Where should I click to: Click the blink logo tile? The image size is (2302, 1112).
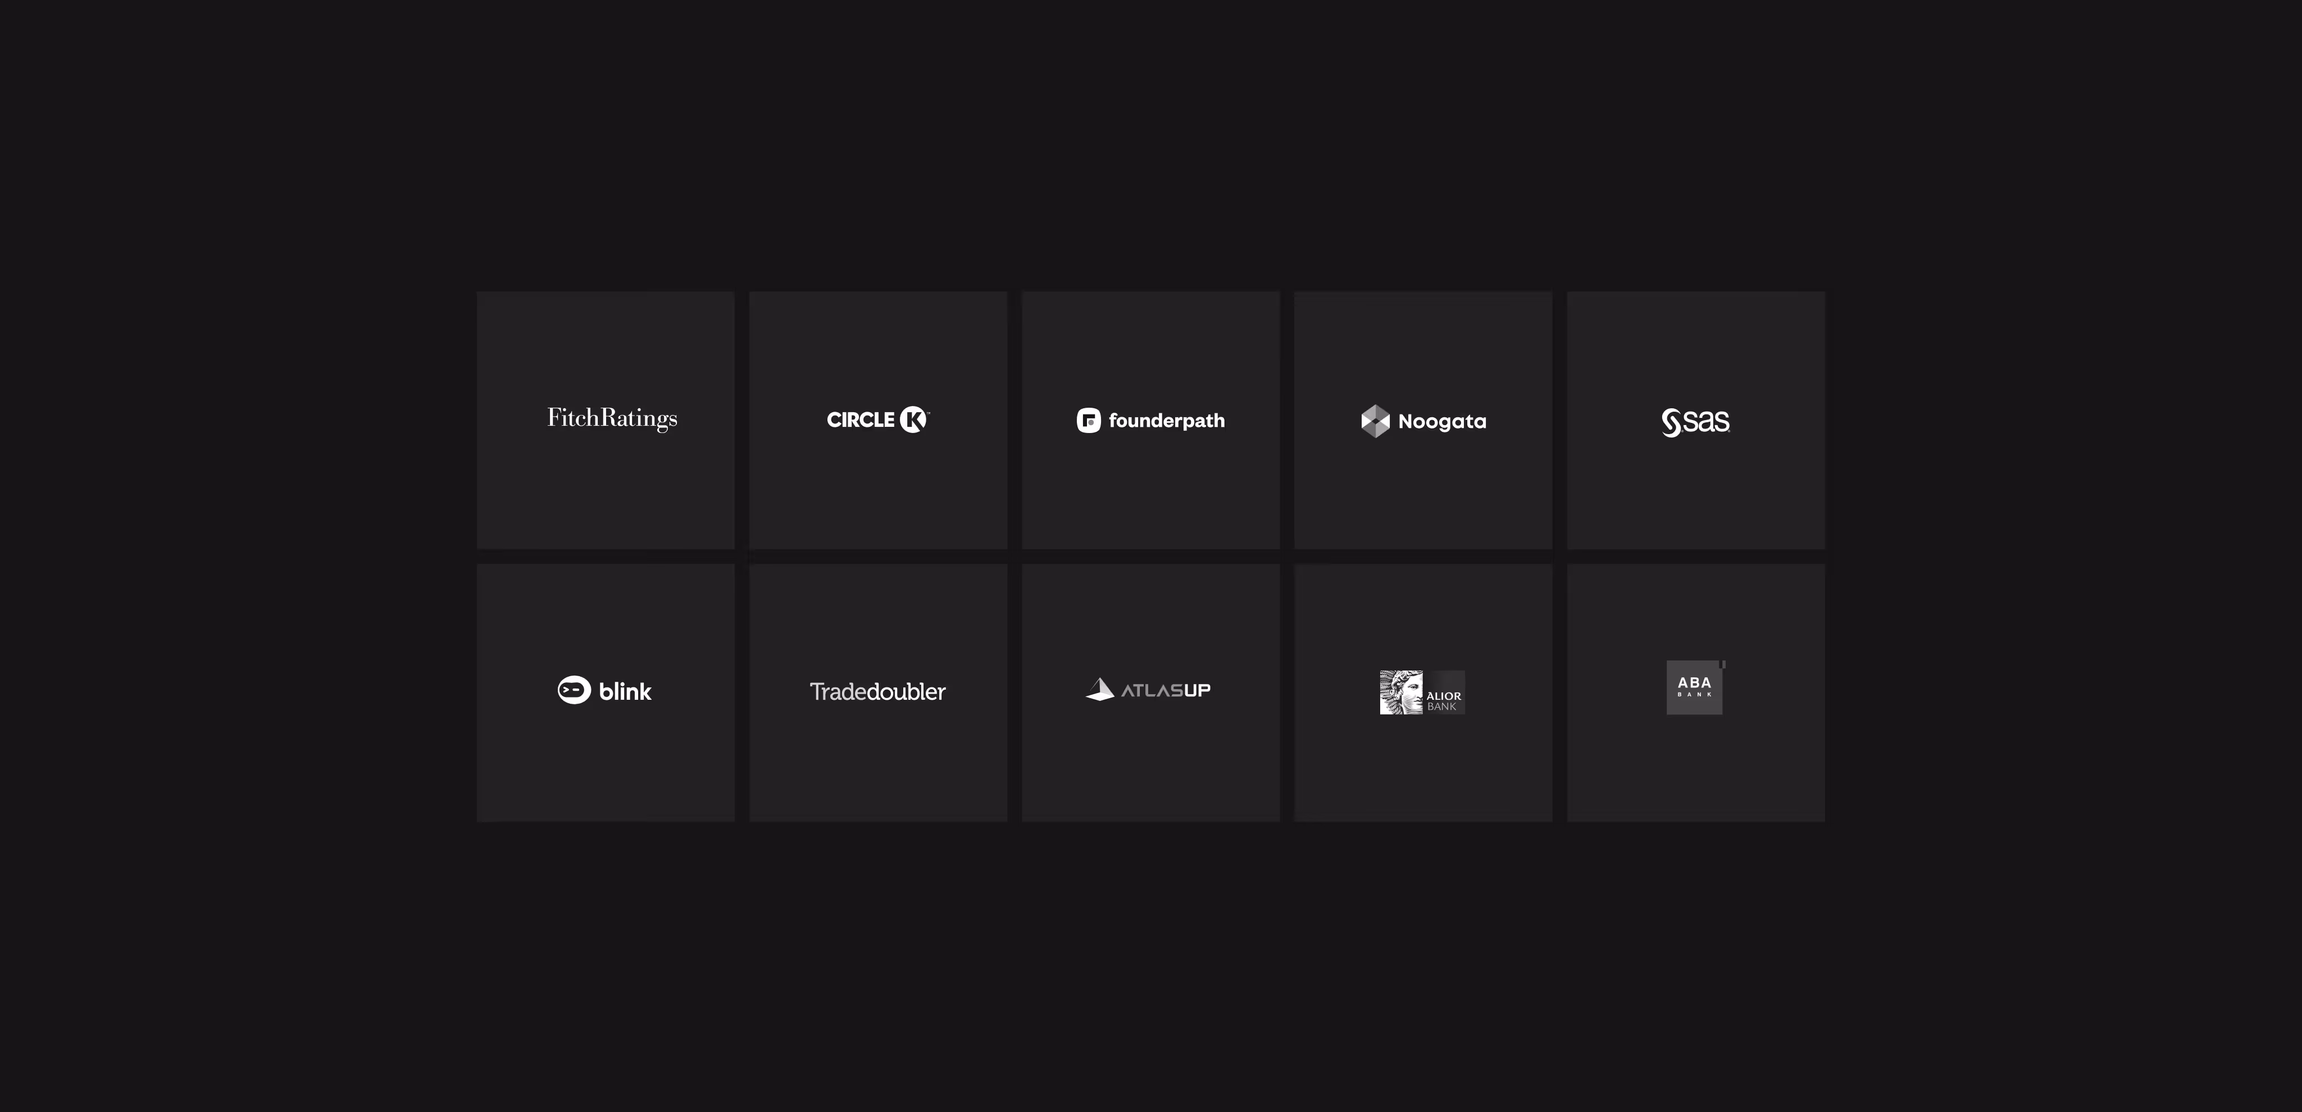coord(606,692)
